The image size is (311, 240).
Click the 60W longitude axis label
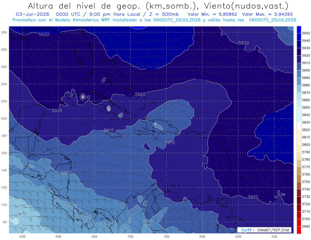(238, 237)
